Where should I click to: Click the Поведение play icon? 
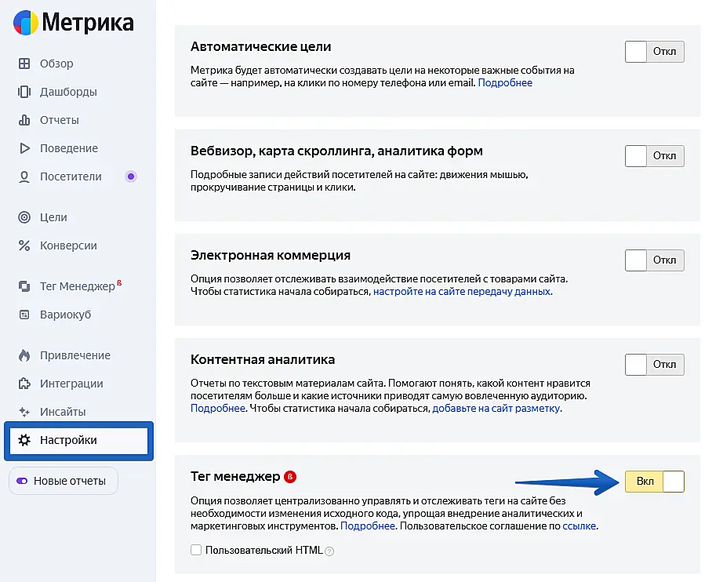point(24,148)
